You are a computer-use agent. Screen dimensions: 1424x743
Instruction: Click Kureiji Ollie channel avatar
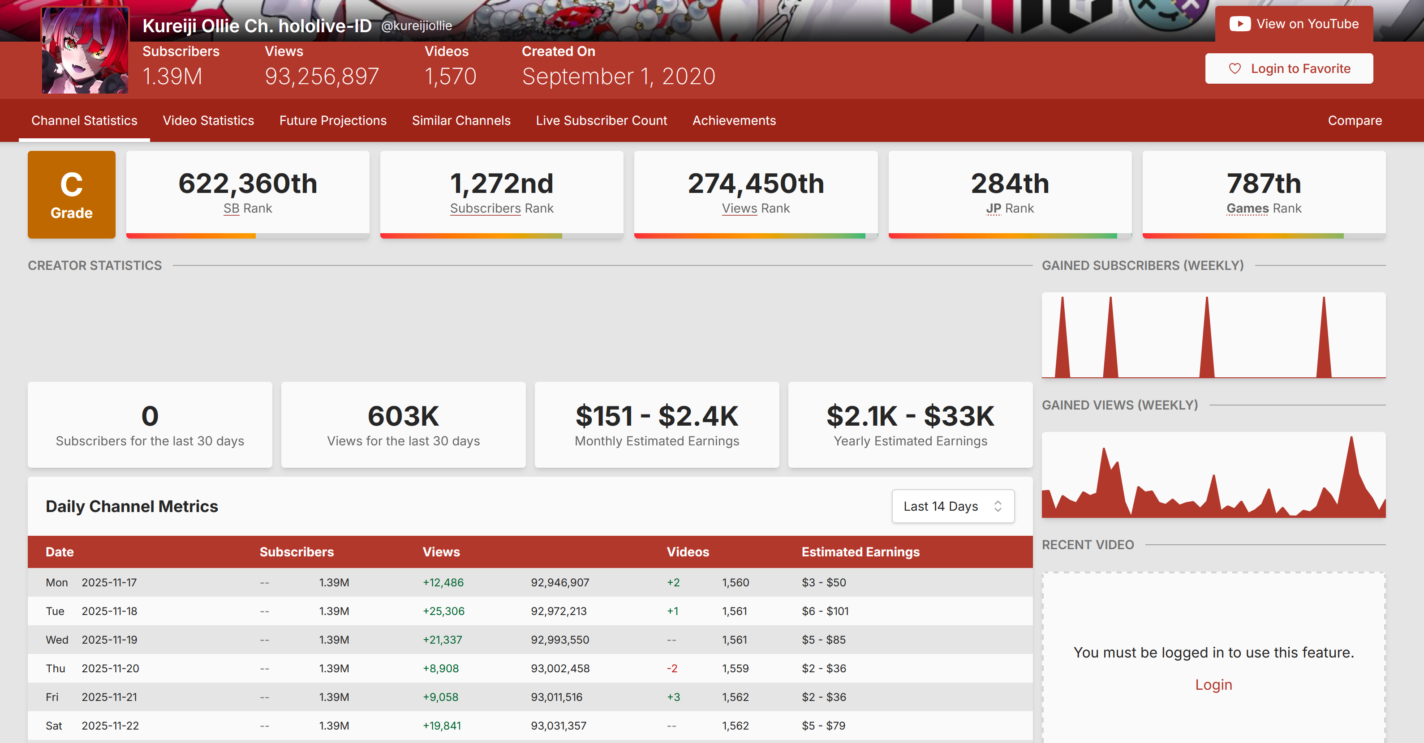[85, 50]
